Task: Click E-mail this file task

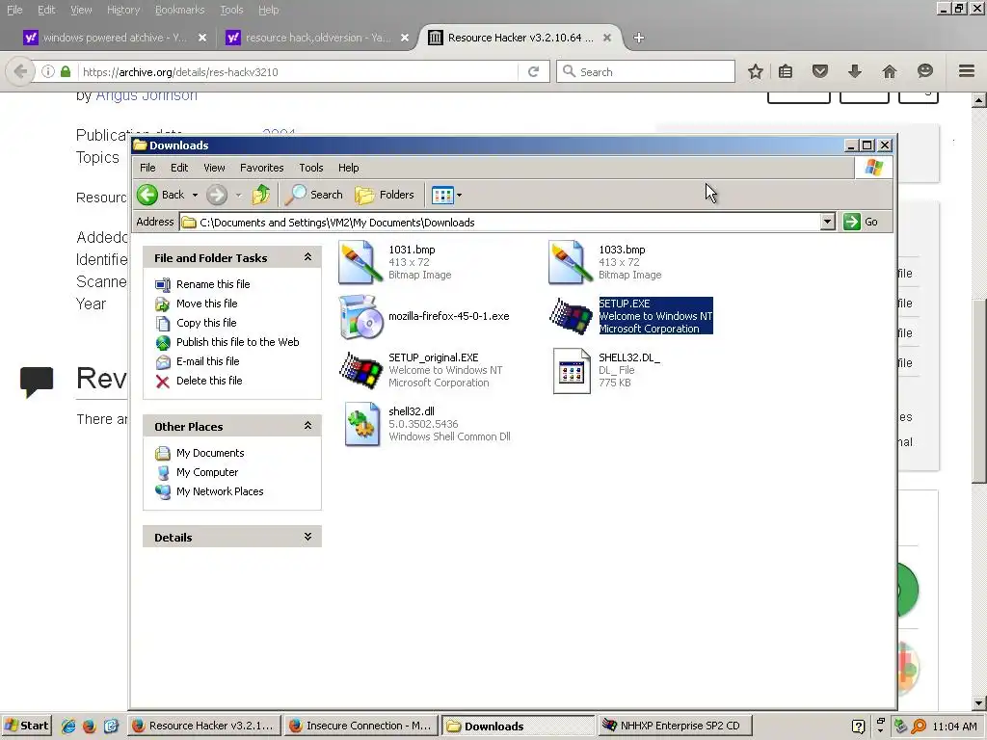Action: coord(208,361)
